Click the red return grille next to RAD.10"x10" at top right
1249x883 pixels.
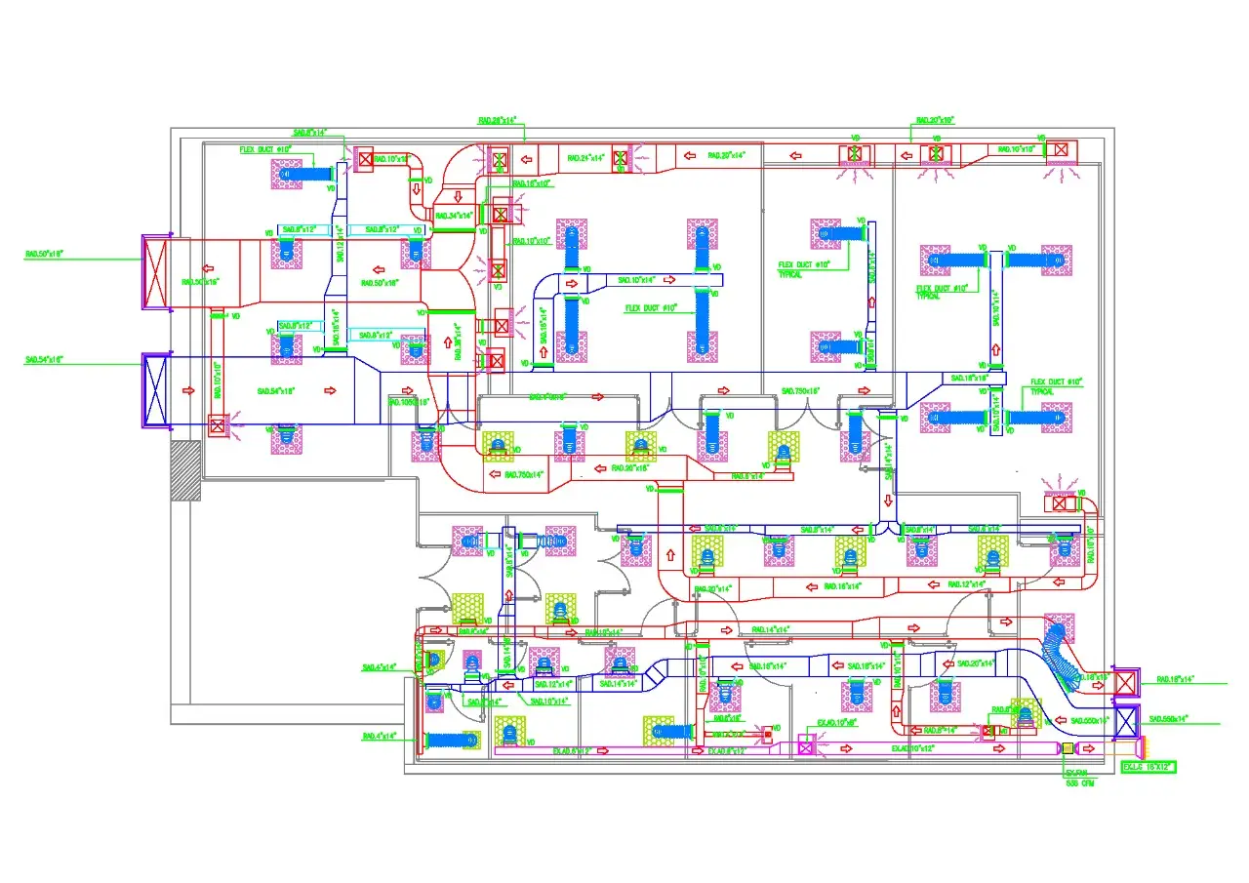pyautogui.click(x=1058, y=150)
